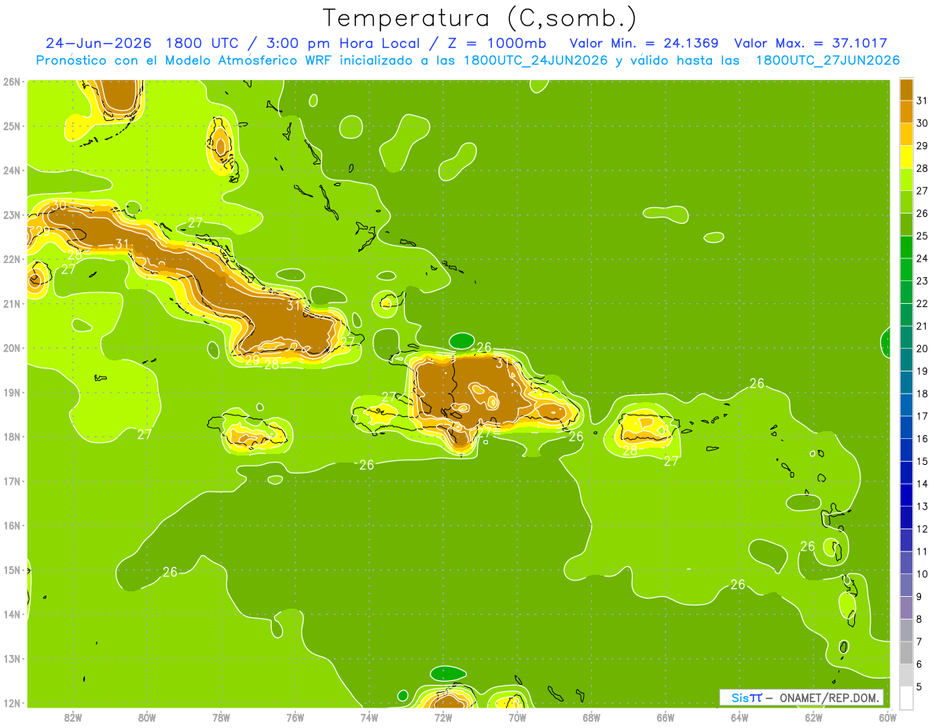
Task: Click the '25N' latitude axis label
Action: point(12,126)
